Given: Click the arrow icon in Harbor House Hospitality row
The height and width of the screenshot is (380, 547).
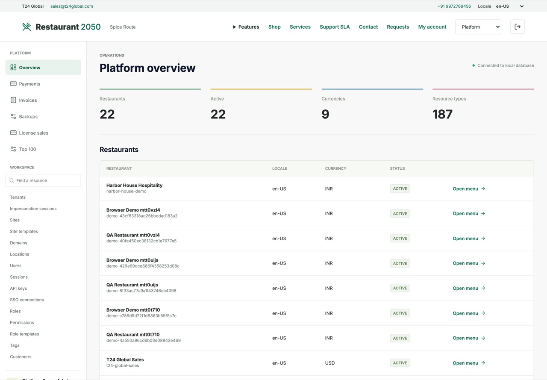Looking at the screenshot, I should 483,189.
